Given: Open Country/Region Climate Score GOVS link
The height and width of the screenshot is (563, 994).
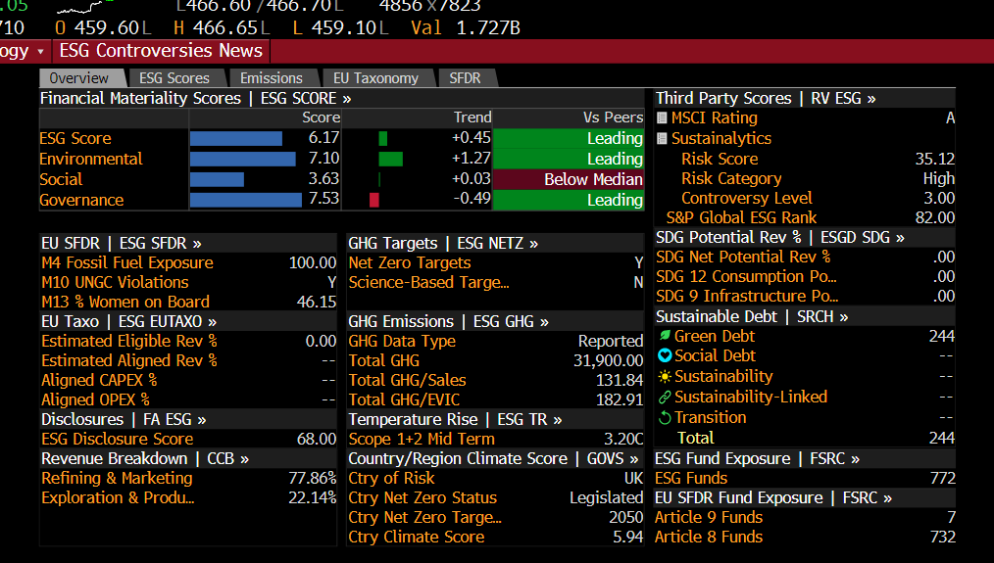Looking at the screenshot, I should tap(493, 458).
